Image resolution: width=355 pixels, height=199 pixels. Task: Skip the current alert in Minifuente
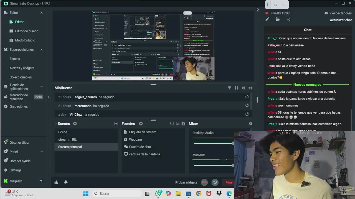click(x=243, y=88)
